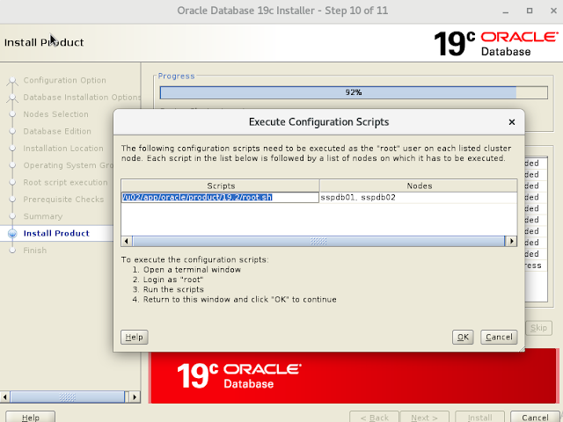Click the installer's main Help button
The width and height of the screenshot is (563, 422).
coord(31,418)
